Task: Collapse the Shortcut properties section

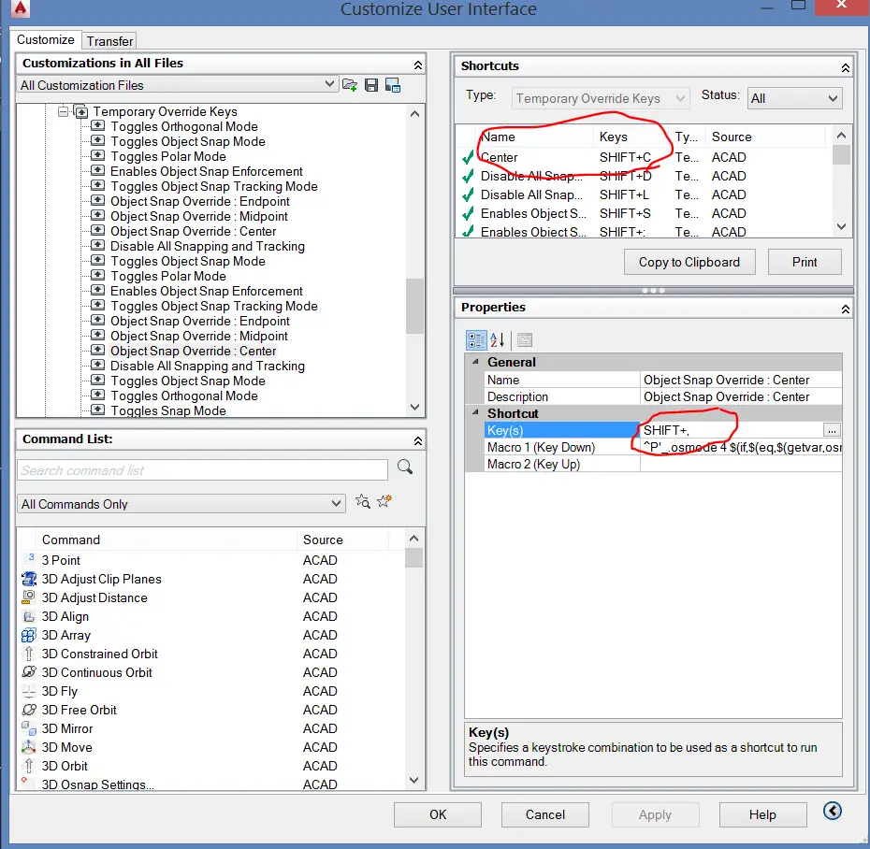Action: 475,412
